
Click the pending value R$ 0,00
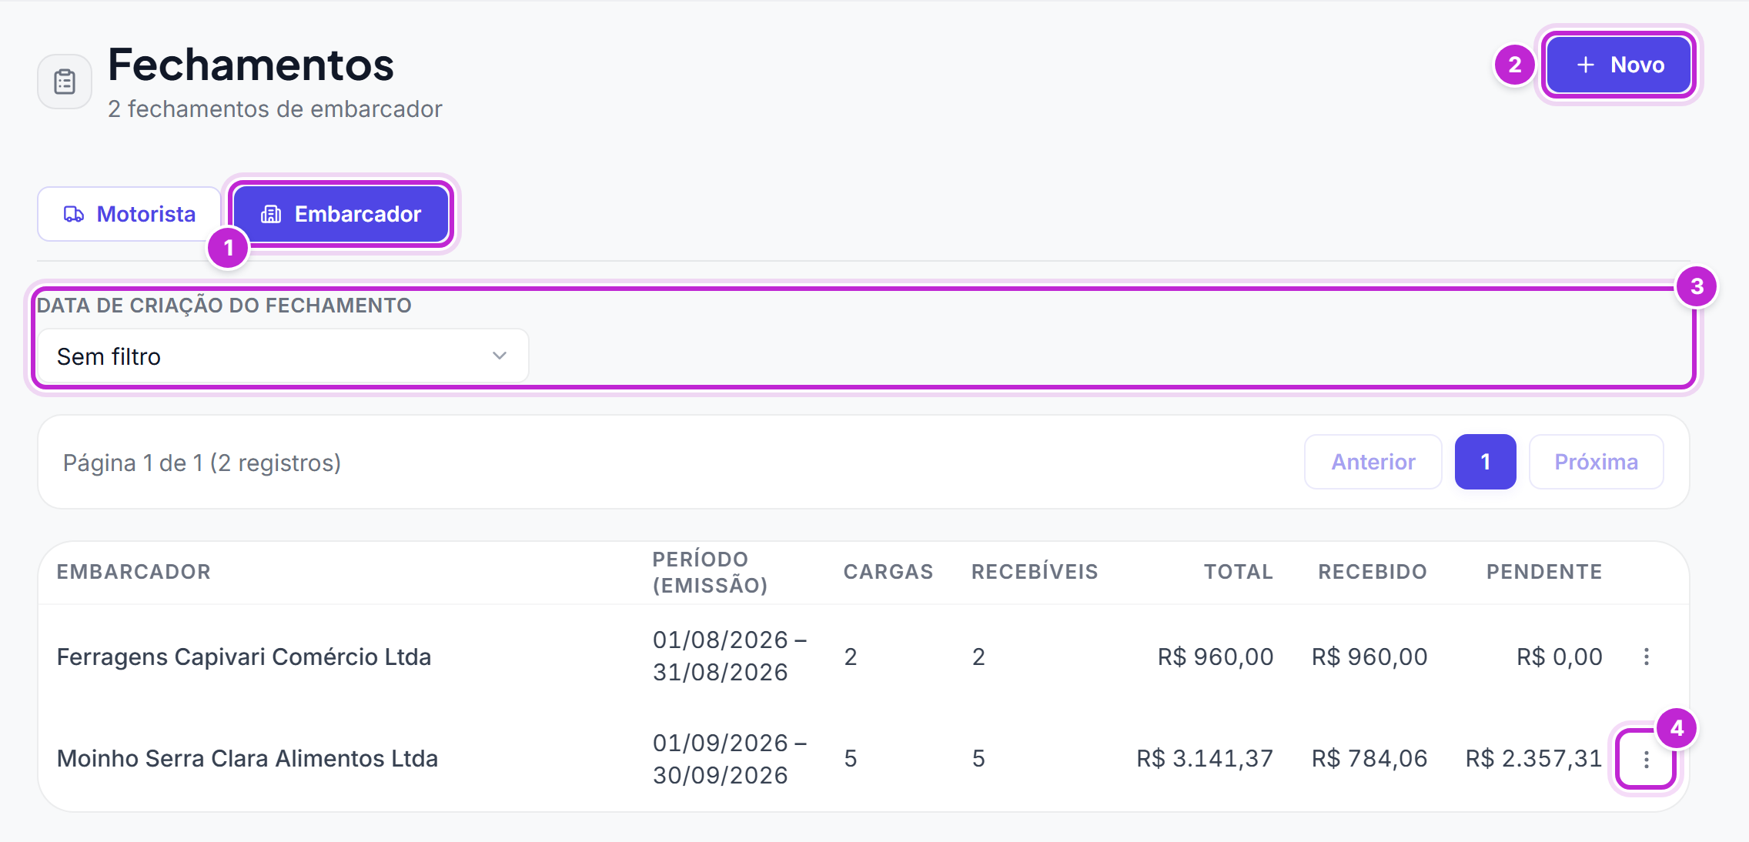click(1560, 657)
